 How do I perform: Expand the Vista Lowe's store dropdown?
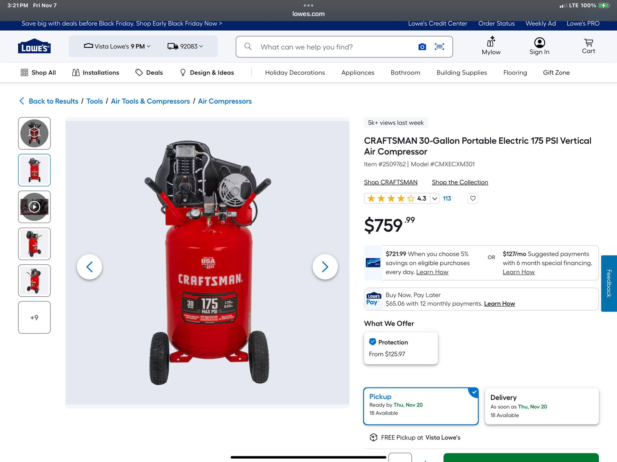[117, 47]
